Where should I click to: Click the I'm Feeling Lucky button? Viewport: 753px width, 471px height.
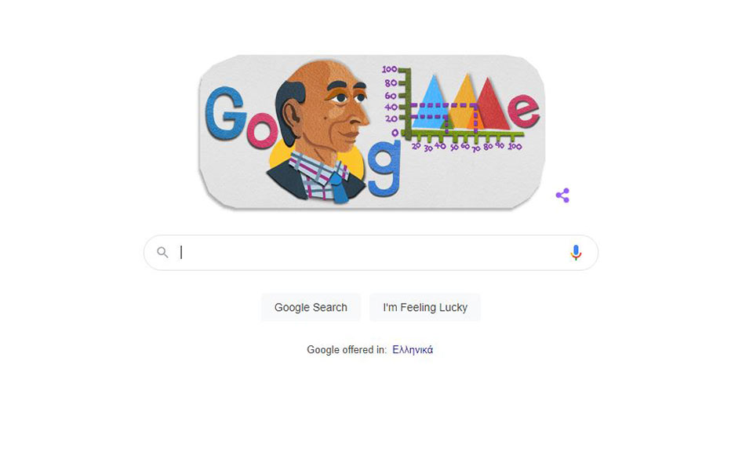[x=425, y=307]
